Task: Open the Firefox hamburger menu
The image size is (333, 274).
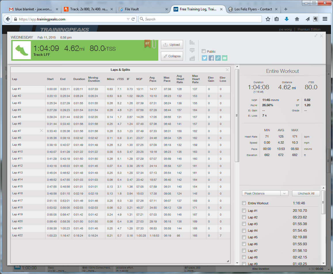Action: click(x=325, y=19)
